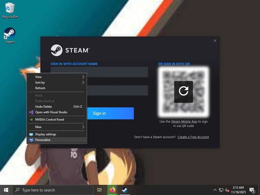Image resolution: width=260 pixels, height=195 pixels.
Task: Click the Sort by submenu chevron
Action: 83,83
